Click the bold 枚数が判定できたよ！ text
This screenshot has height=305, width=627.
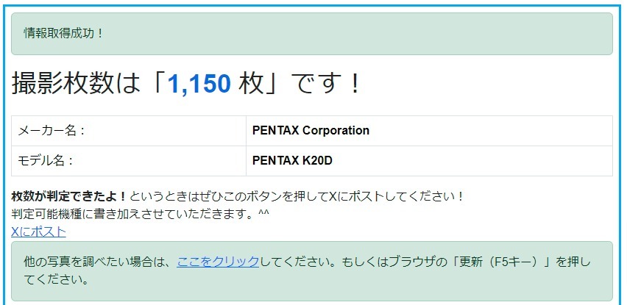[68, 196]
